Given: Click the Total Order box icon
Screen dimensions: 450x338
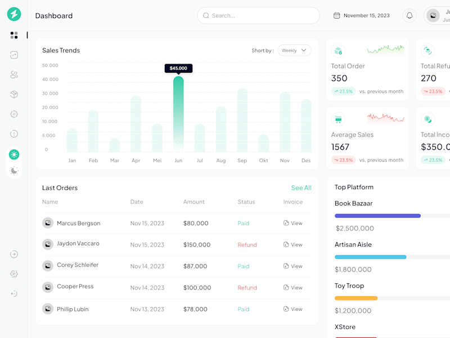Looking at the screenshot, I should (339, 51).
